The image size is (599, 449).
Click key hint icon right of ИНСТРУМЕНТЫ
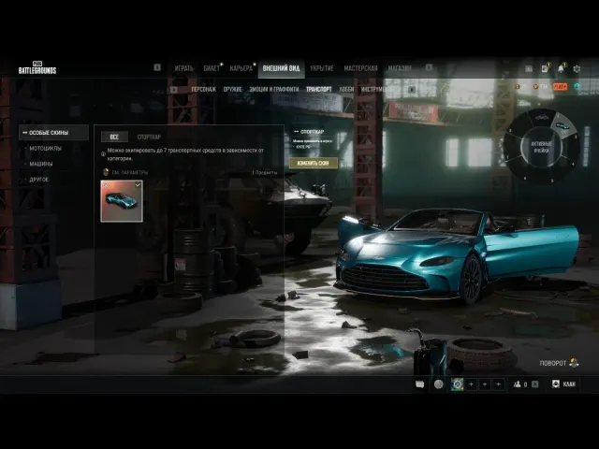click(412, 90)
